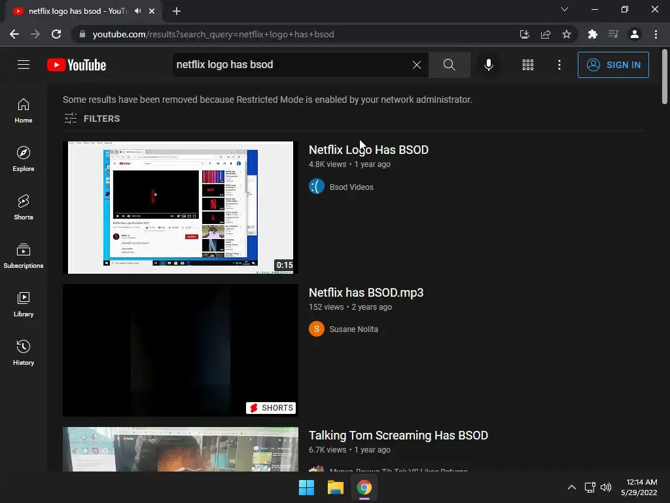Image resolution: width=670 pixels, height=503 pixels.
Task: Open File Explorer from the taskbar
Action: pos(336,487)
